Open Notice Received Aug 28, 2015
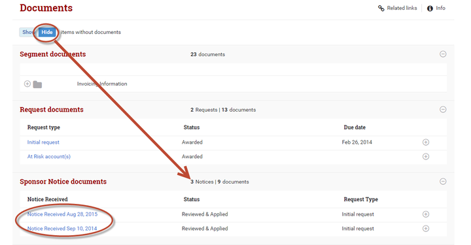 (x=62, y=214)
